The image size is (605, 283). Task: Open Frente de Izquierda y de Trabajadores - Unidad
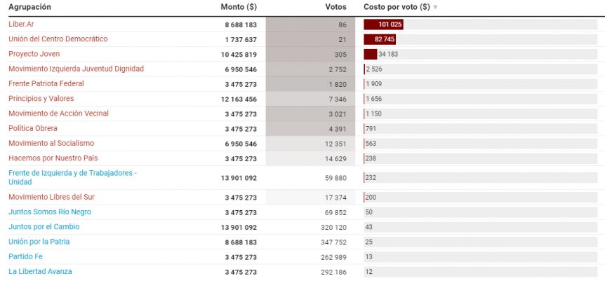click(72, 177)
